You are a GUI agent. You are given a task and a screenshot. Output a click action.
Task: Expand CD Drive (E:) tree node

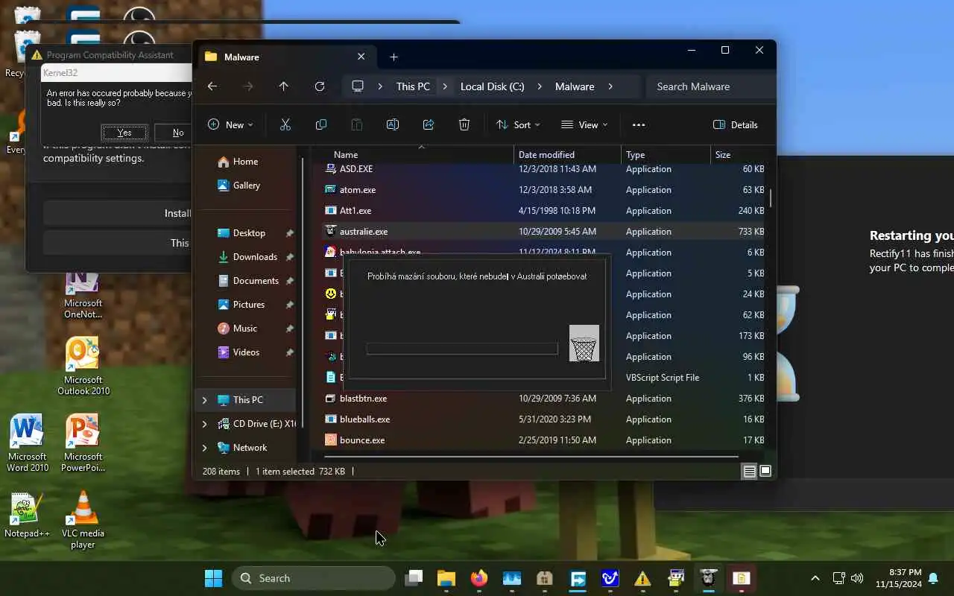pyautogui.click(x=204, y=424)
